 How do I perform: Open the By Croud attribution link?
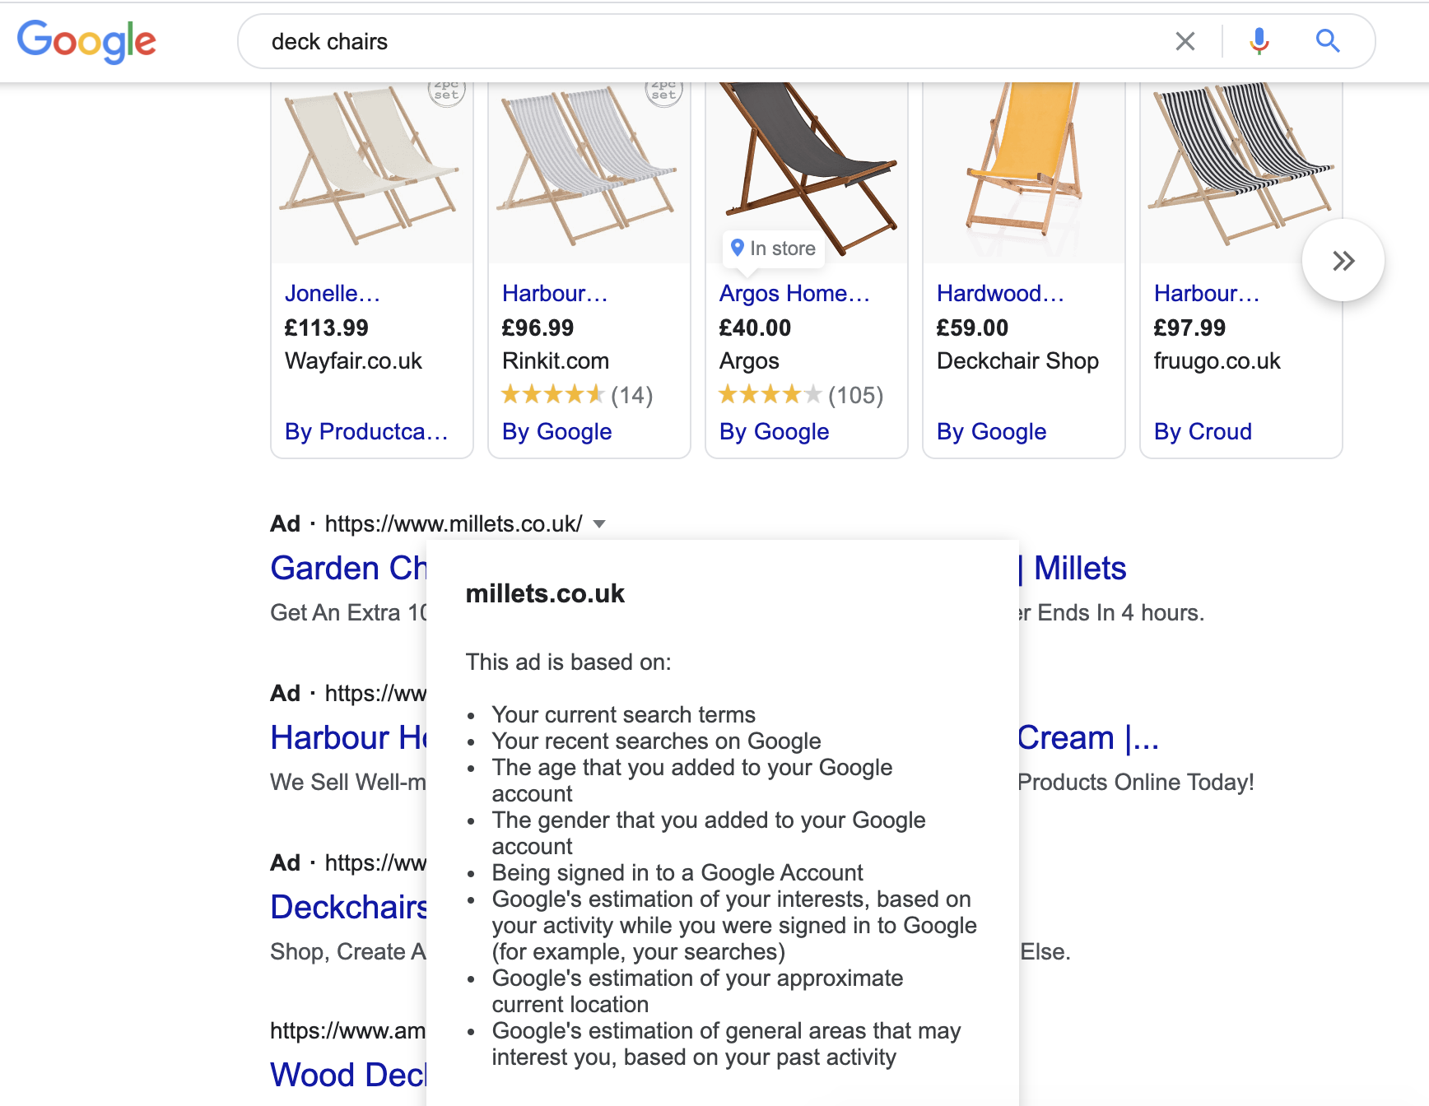click(x=1202, y=432)
